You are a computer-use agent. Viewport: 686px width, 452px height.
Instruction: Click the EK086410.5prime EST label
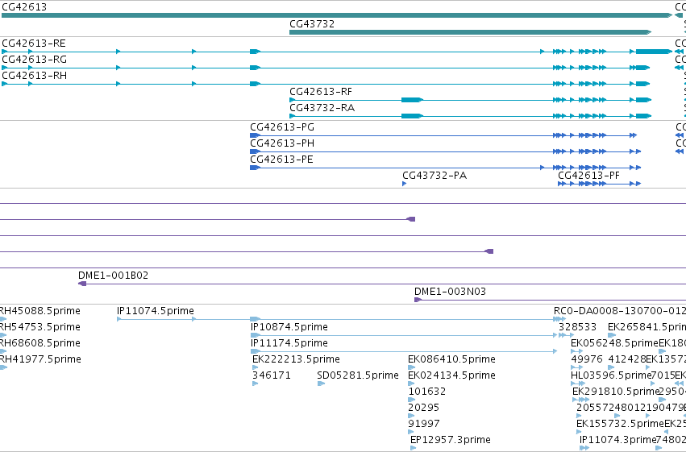point(451,359)
